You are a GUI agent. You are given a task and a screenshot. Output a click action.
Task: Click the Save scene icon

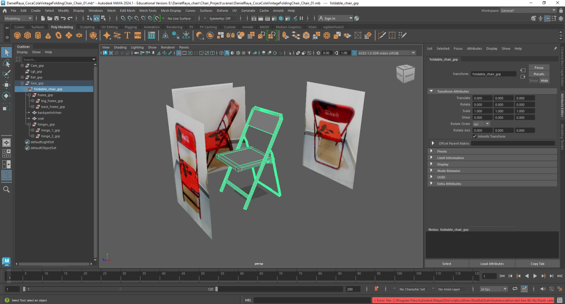coord(56,18)
